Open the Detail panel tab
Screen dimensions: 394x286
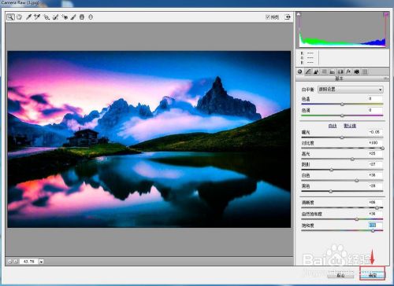tap(316, 71)
